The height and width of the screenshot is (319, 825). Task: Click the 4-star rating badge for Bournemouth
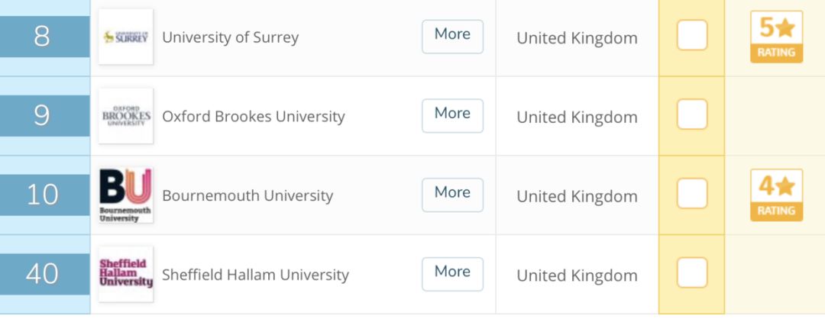[x=776, y=195]
